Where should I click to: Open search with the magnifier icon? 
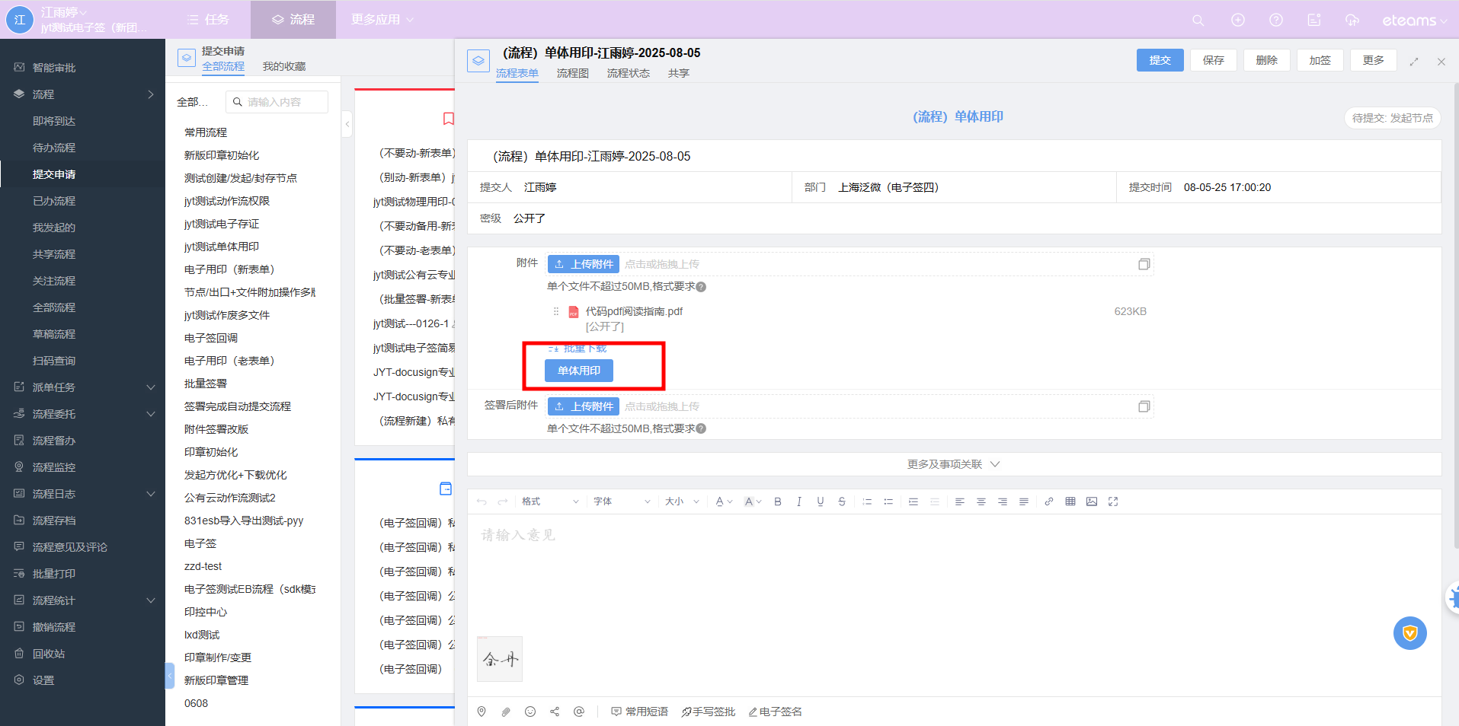[x=1198, y=20]
